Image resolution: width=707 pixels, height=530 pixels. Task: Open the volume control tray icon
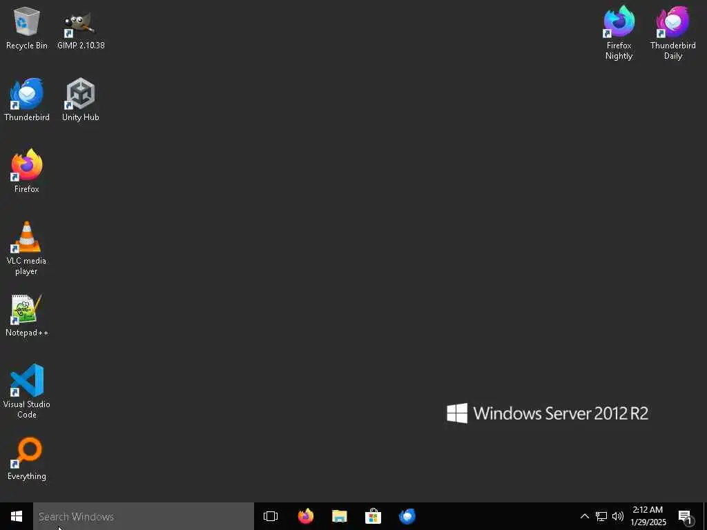click(618, 516)
